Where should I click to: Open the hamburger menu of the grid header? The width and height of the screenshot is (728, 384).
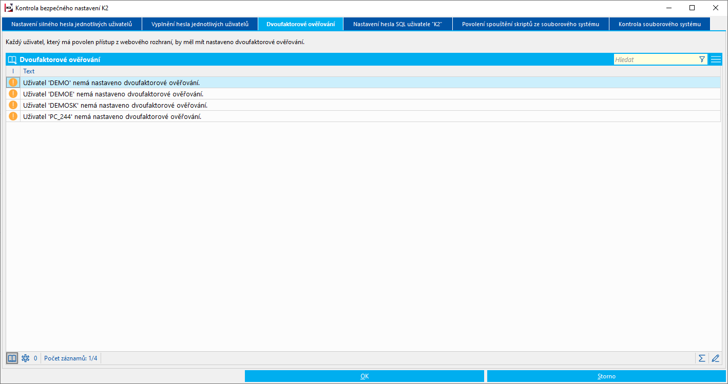point(716,59)
